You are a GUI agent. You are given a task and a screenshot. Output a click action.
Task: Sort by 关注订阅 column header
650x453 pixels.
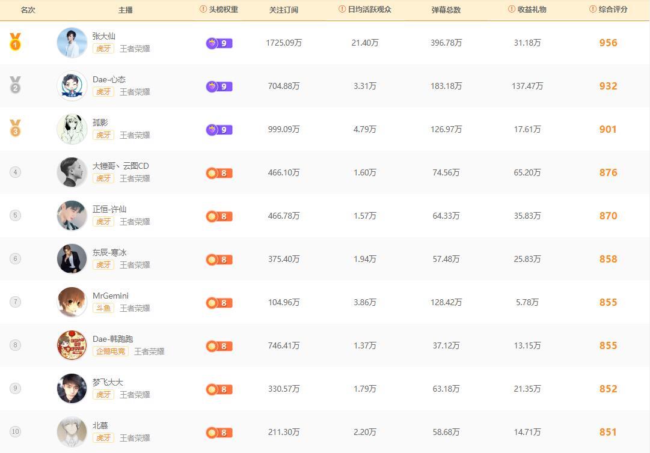tap(284, 10)
